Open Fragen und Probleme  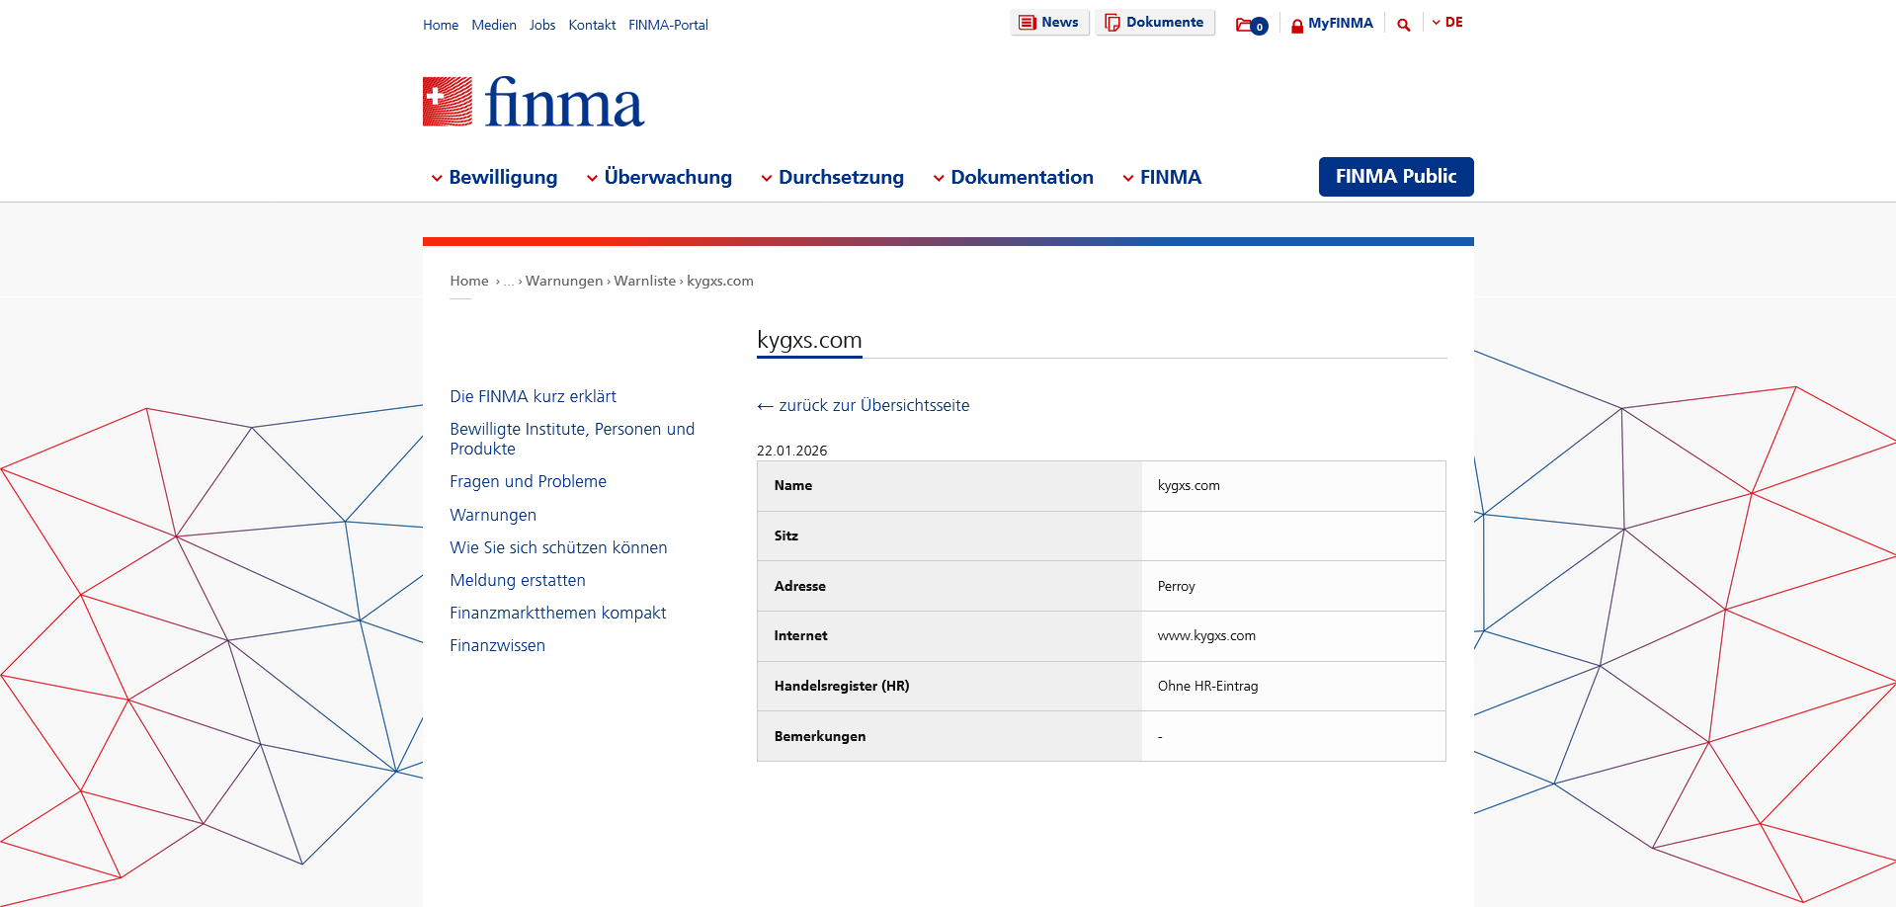click(x=528, y=481)
